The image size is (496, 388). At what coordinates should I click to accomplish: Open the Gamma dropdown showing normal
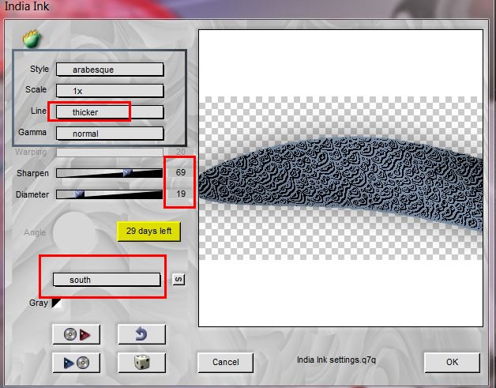click(x=110, y=134)
